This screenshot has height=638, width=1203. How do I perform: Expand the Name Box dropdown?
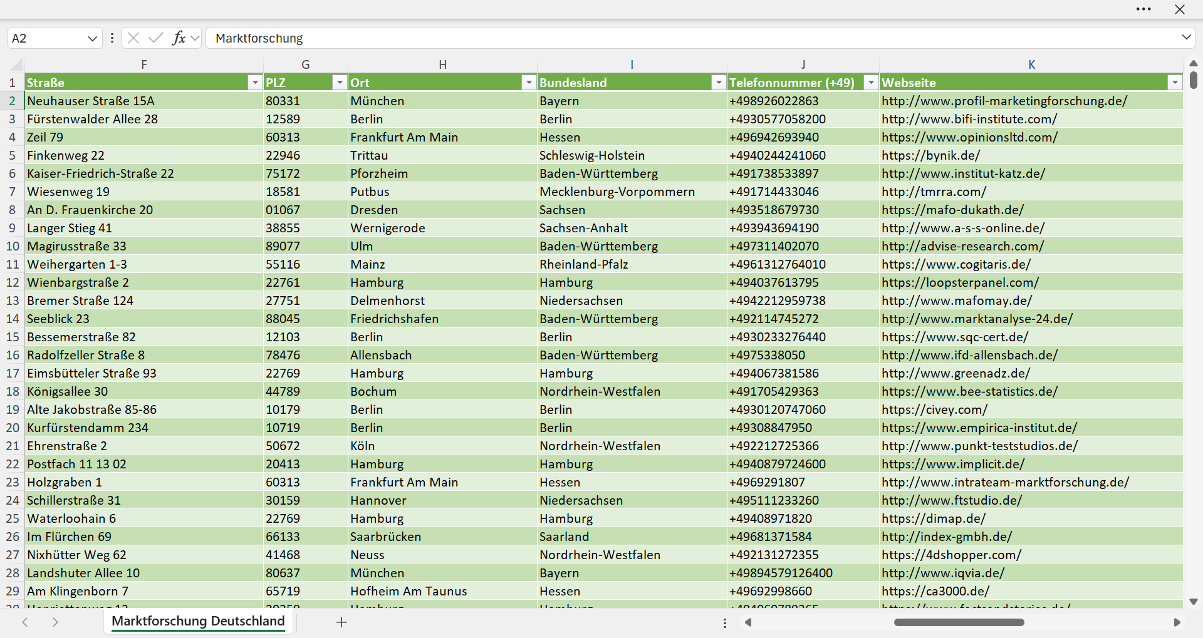92,38
